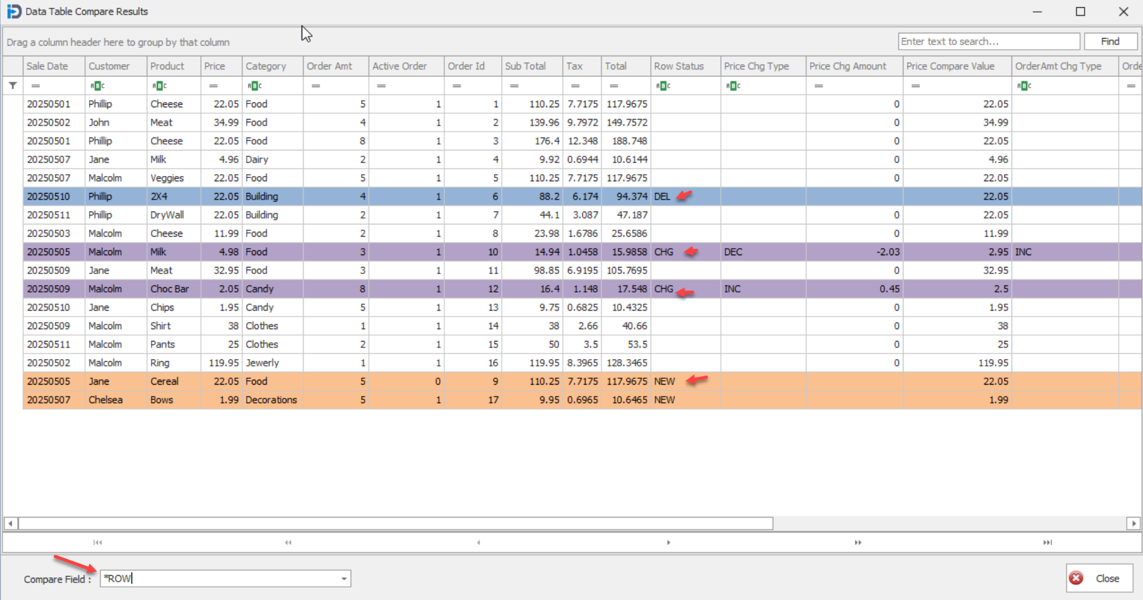Expand the equals operator under Total column

pyautogui.click(x=613, y=85)
